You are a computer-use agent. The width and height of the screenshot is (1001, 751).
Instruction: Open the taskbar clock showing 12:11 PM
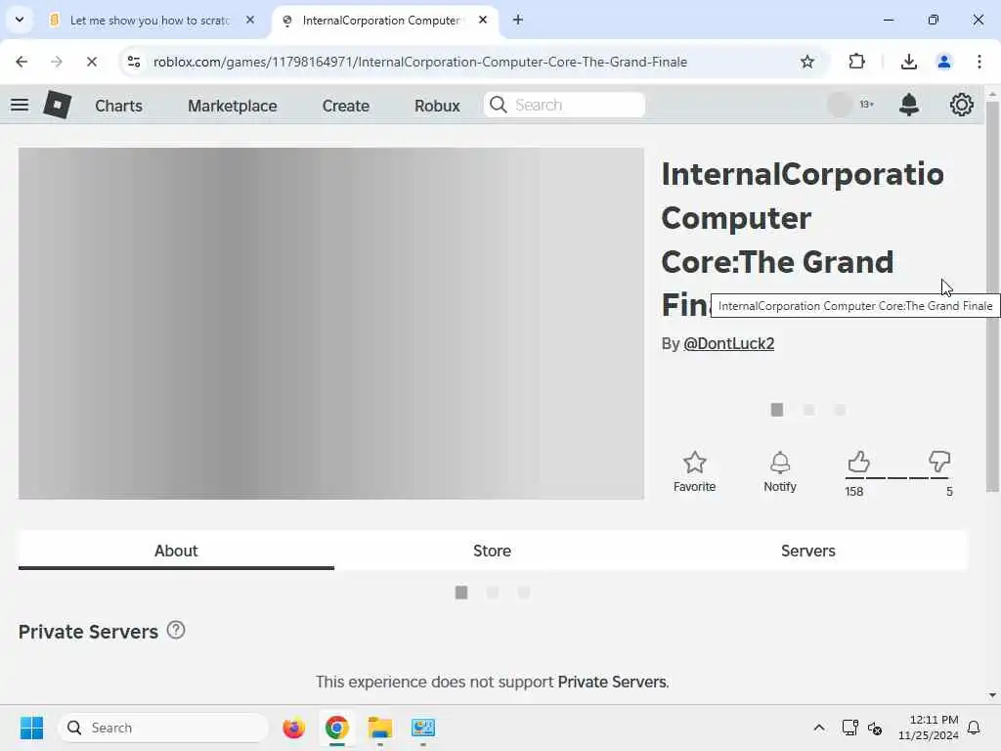pyautogui.click(x=929, y=728)
